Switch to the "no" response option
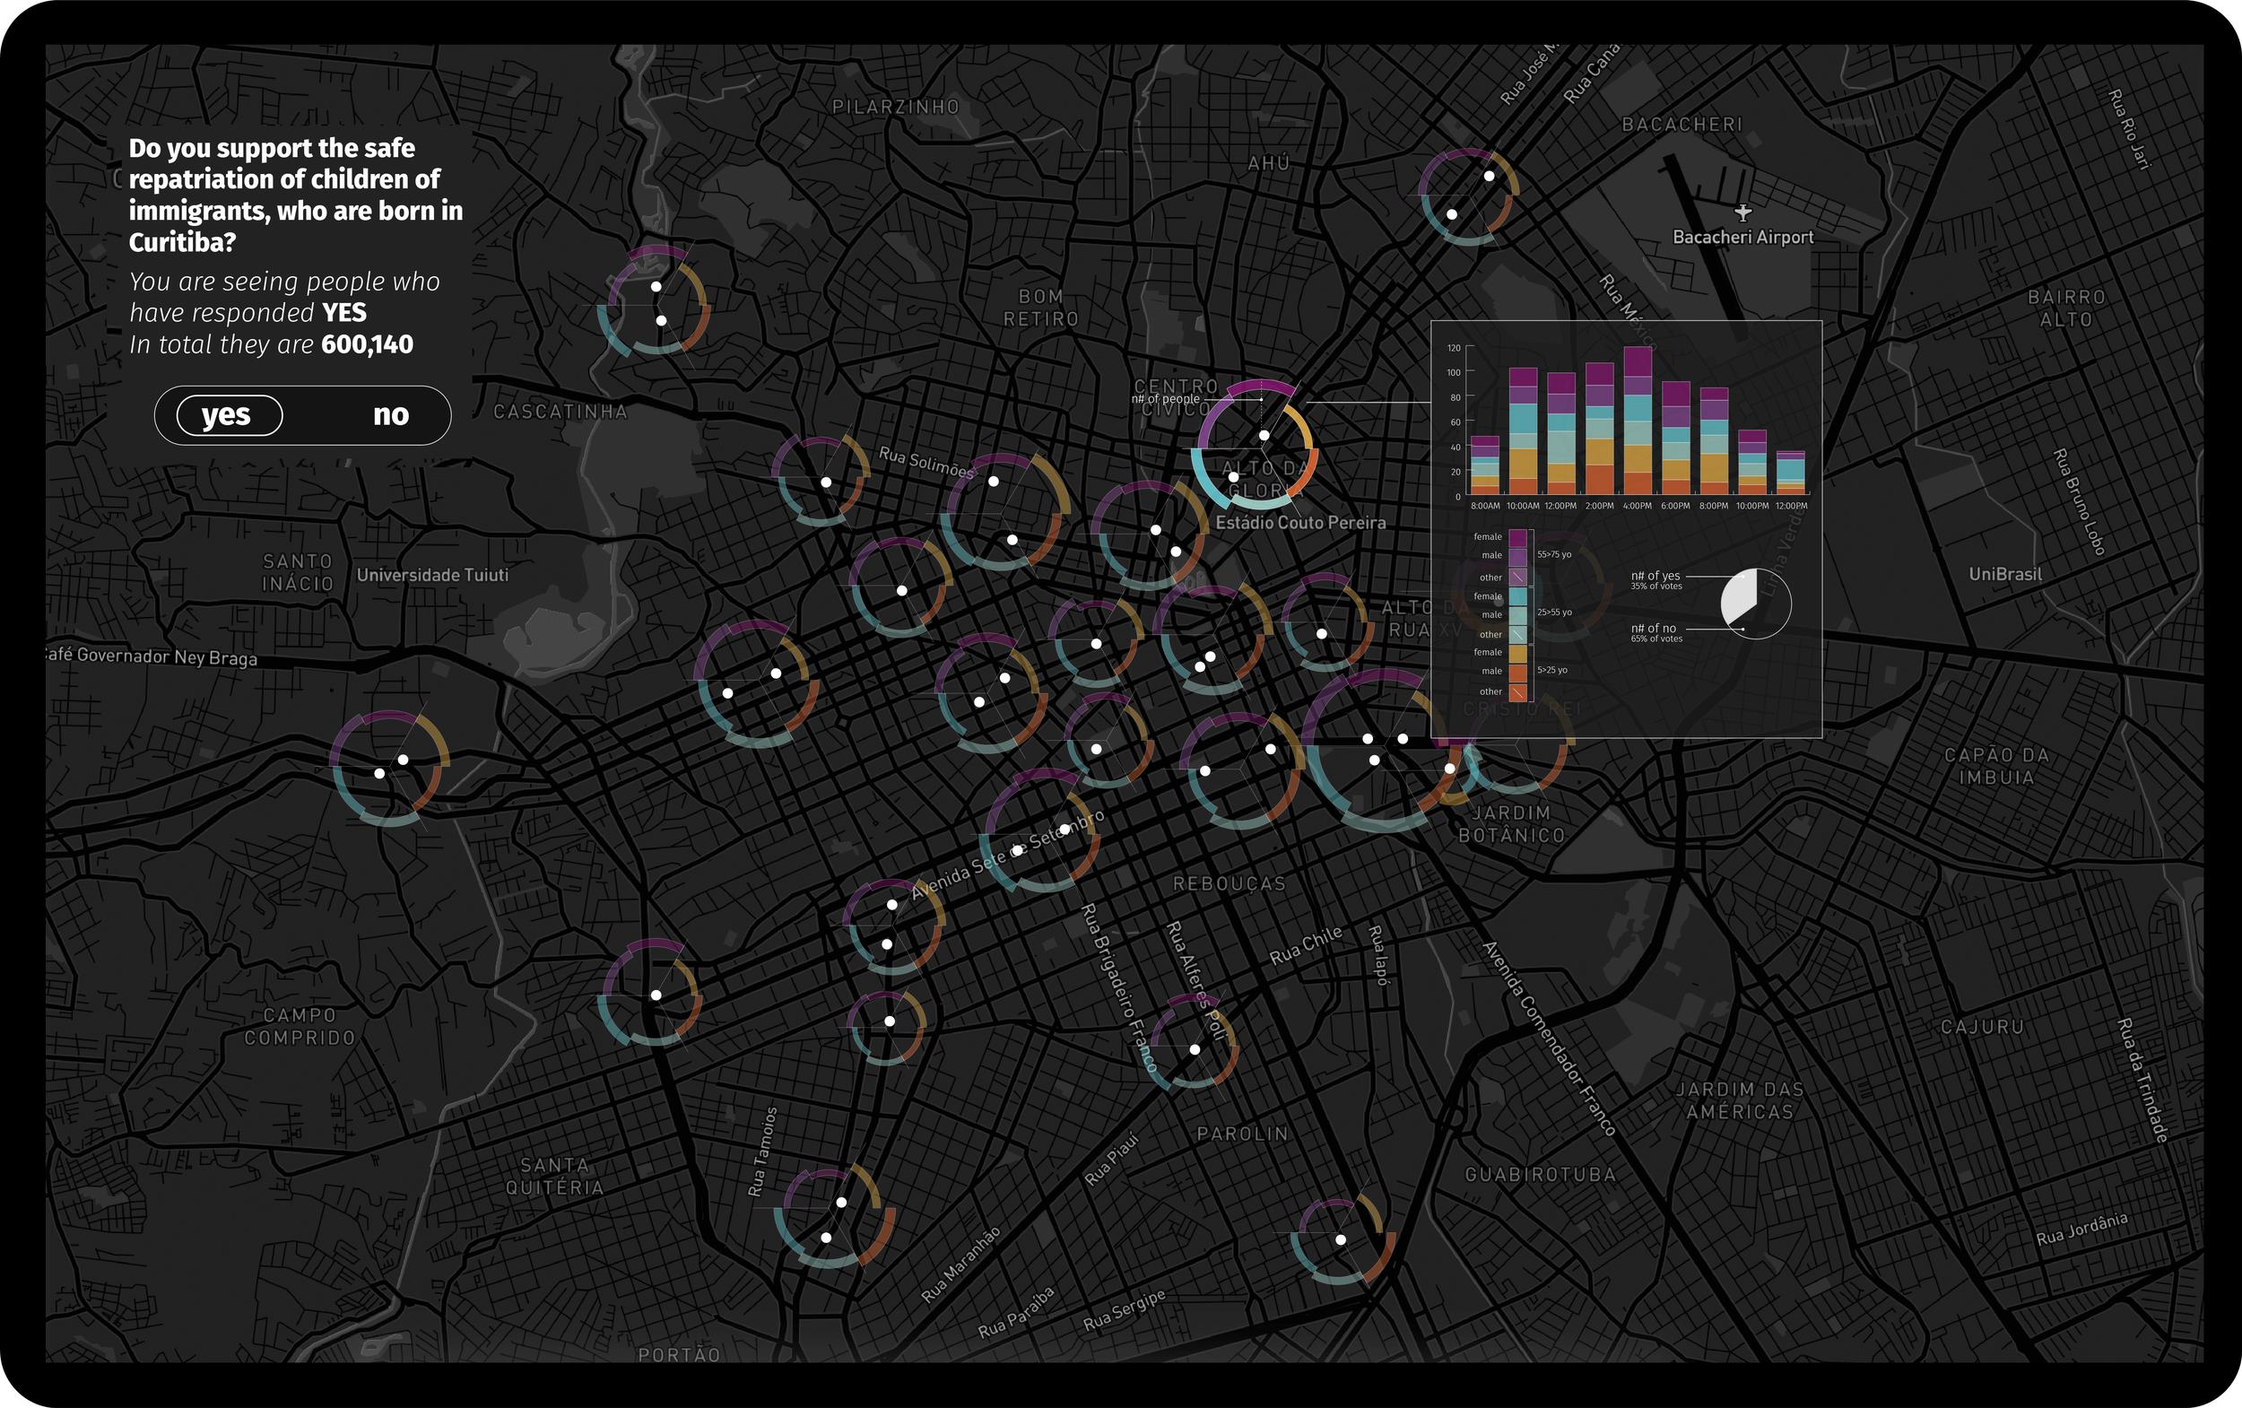 click(391, 415)
